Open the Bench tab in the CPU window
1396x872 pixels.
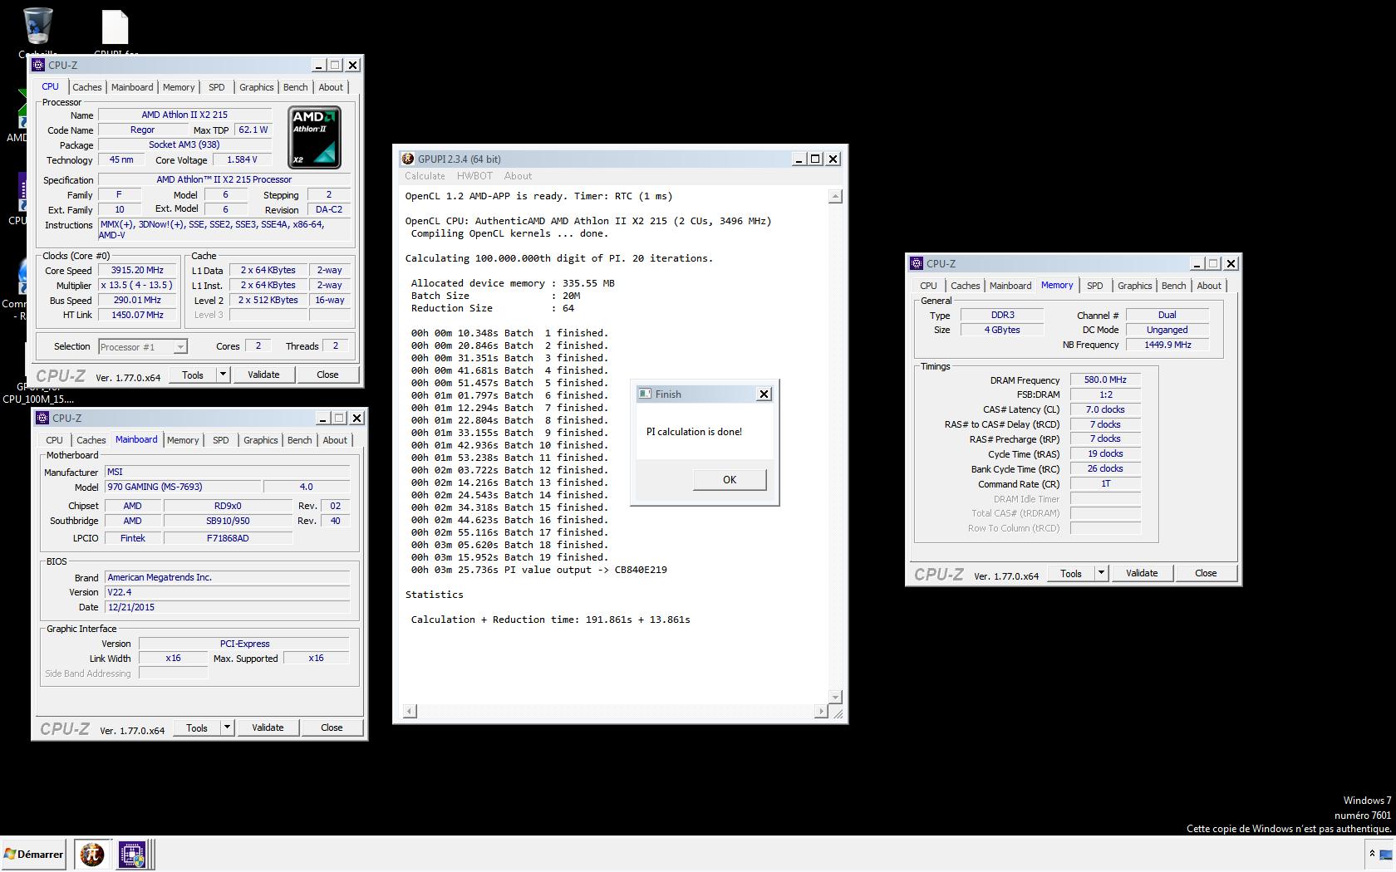pos(295,87)
